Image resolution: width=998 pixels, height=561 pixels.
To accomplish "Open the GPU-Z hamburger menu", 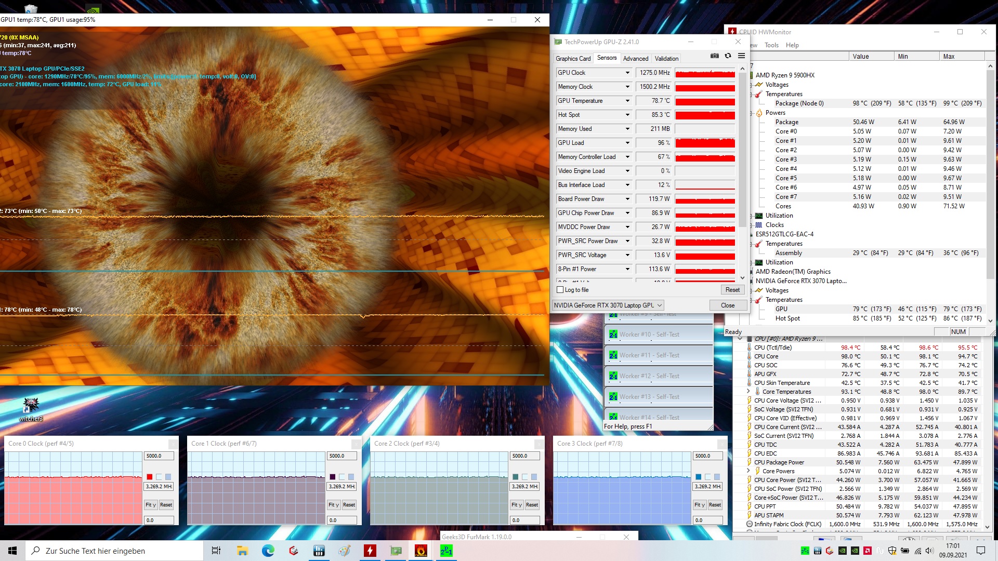I will coord(741,56).
